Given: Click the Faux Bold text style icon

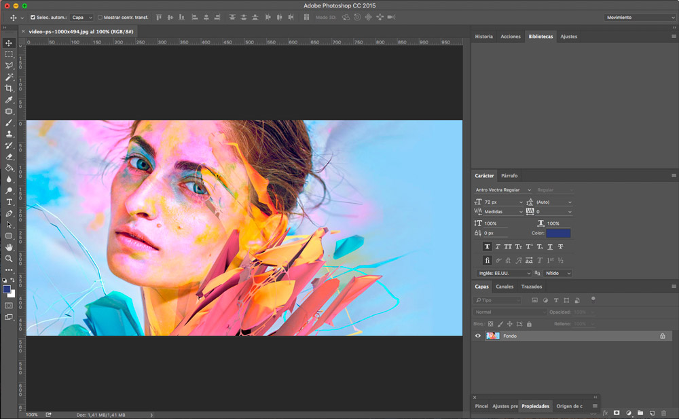Looking at the screenshot, I should (x=488, y=247).
